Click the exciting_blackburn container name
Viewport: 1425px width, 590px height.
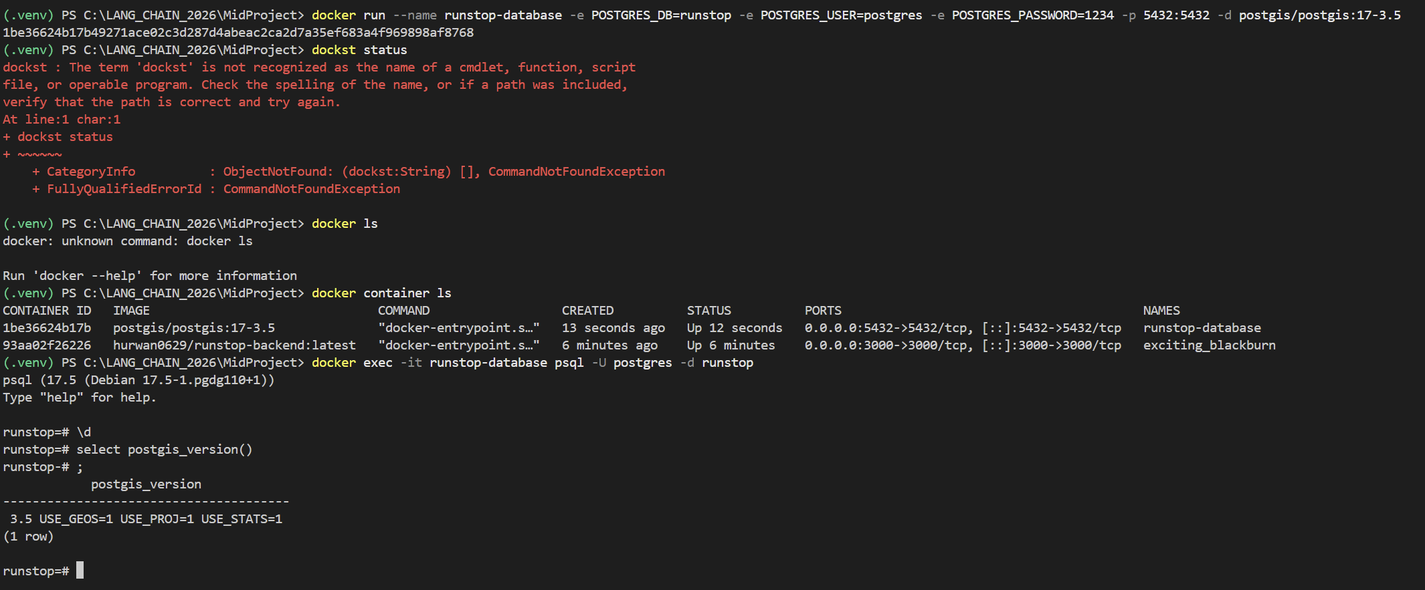pos(1209,345)
